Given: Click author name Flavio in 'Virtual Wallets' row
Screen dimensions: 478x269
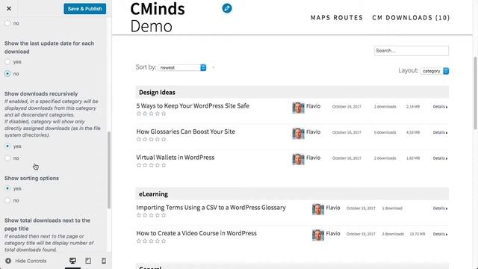Looking at the screenshot, I should (x=314, y=158).
